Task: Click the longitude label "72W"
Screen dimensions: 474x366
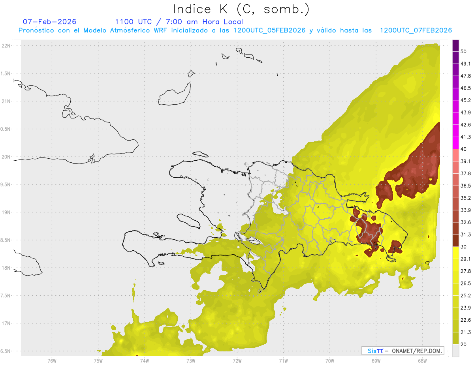Action: pyautogui.click(x=237, y=360)
